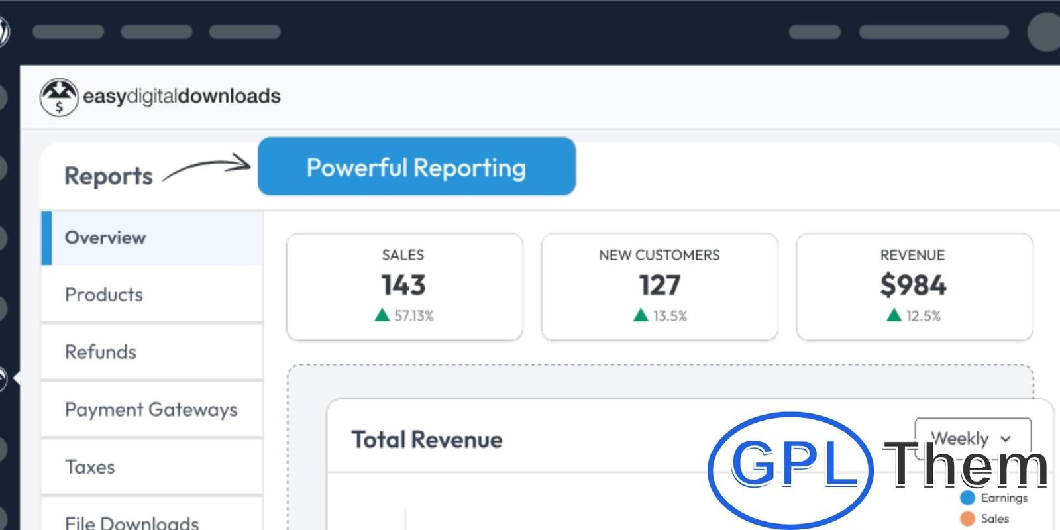
Task: Go to Payment Gateways report
Action: coord(152,409)
